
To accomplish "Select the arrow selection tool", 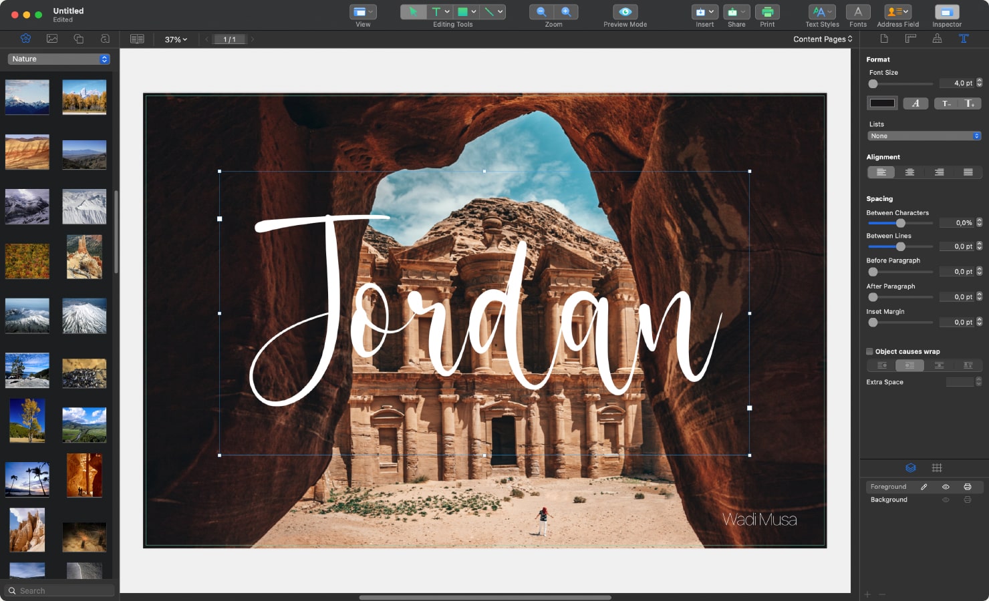I will [414, 11].
